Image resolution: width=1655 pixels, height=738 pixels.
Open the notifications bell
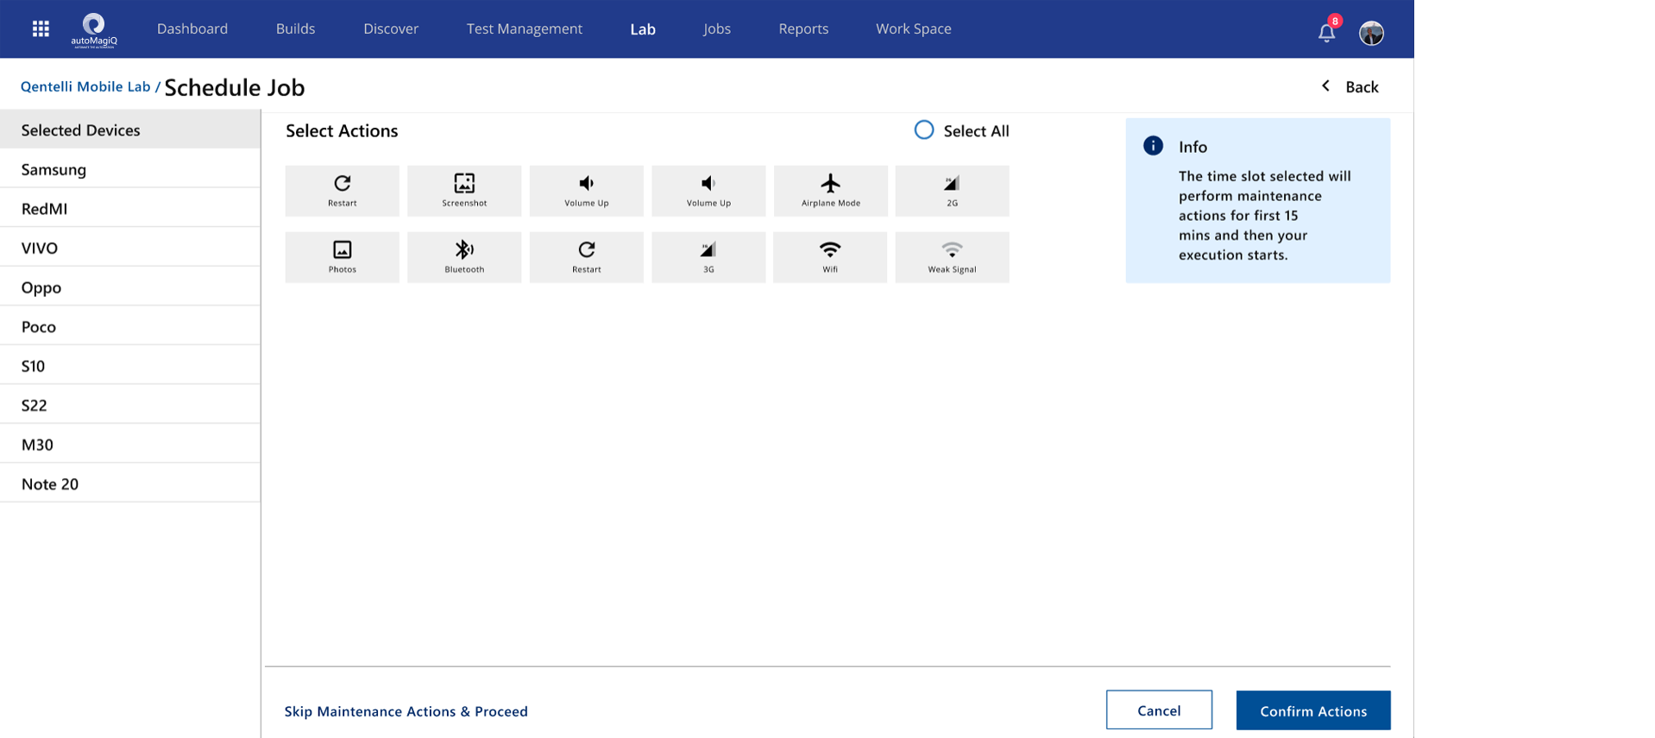pos(1327,32)
